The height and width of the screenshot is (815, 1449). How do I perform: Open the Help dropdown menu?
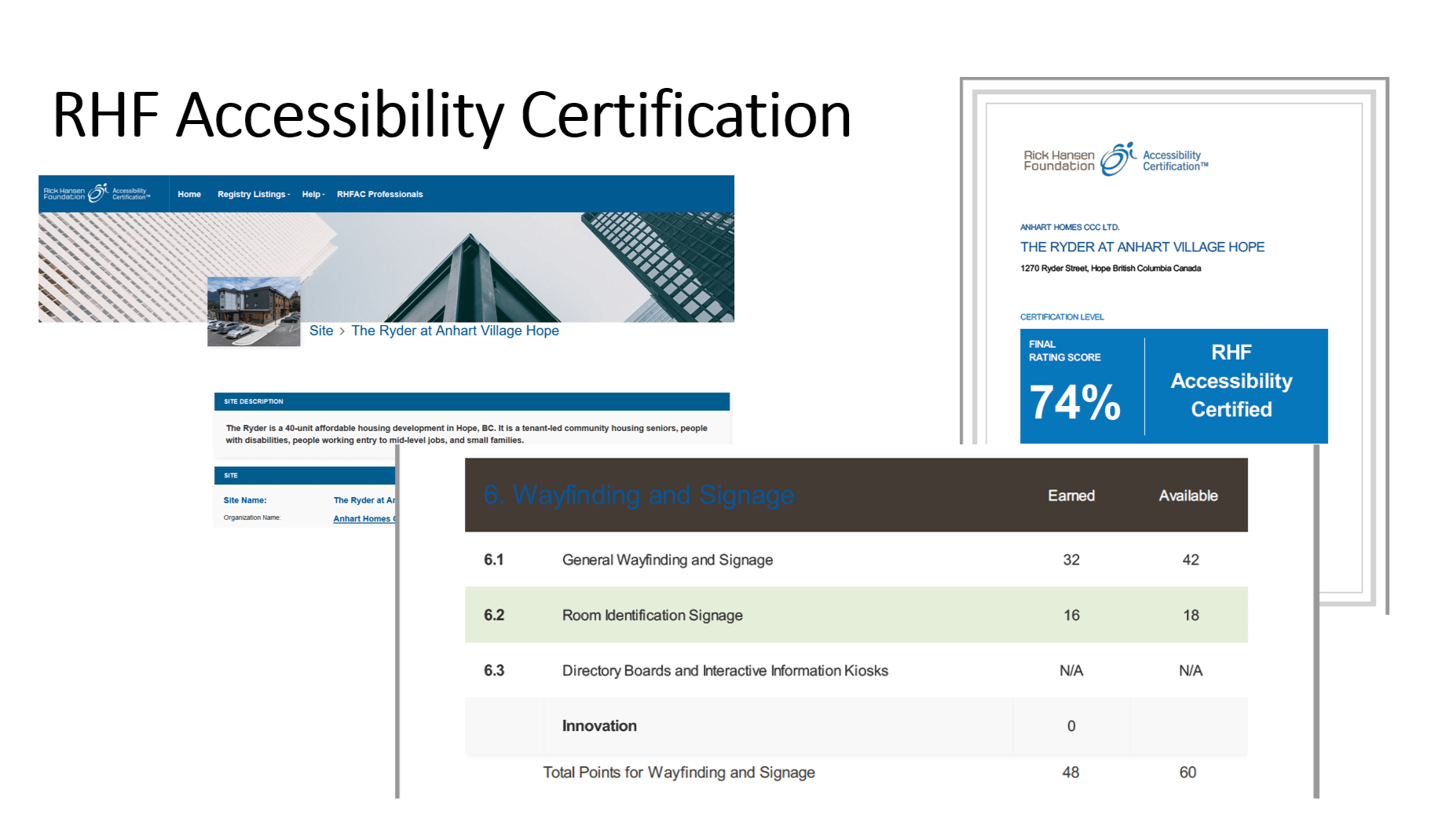[x=313, y=194]
